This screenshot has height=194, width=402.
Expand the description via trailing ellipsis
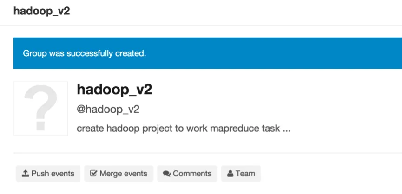[287, 129]
